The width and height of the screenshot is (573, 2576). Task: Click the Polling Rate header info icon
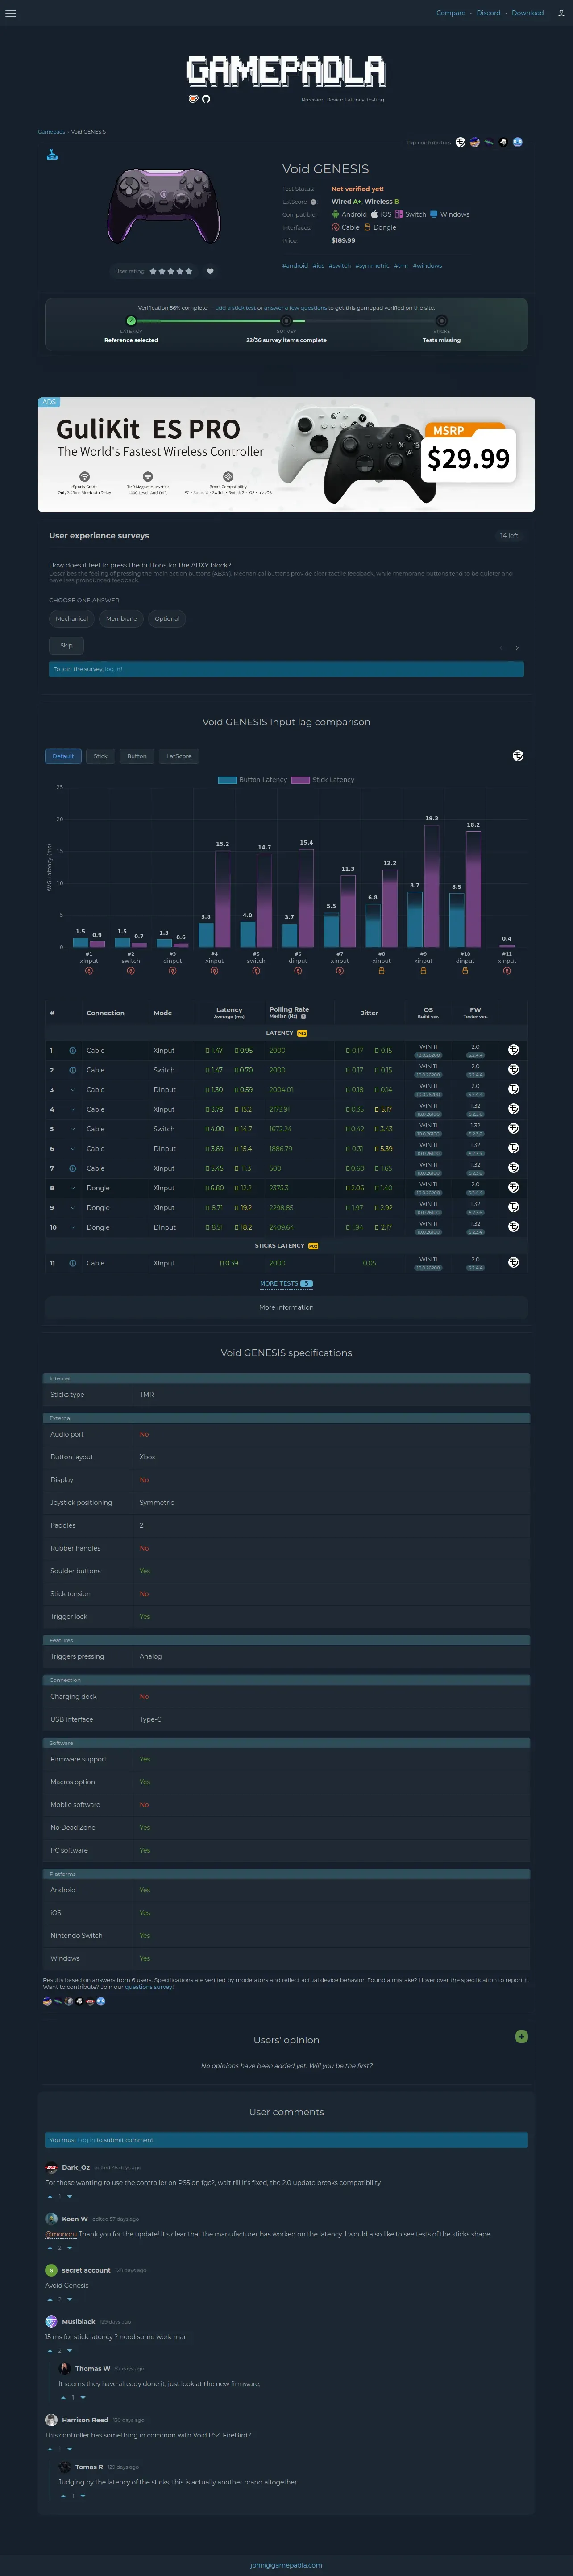303,1016
